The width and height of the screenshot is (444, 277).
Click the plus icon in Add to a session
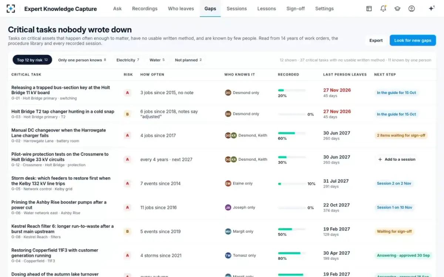point(380,160)
